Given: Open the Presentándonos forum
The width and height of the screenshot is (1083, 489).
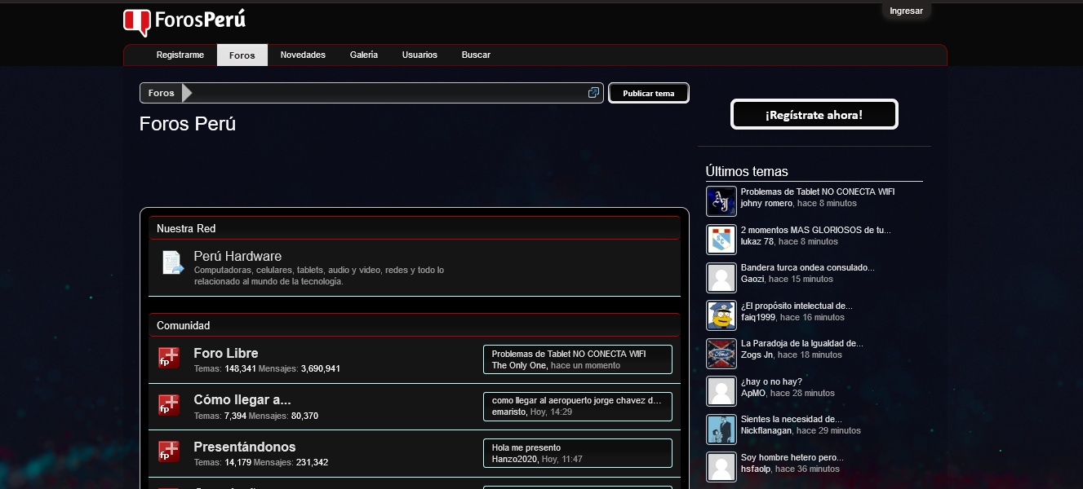Looking at the screenshot, I should pyautogui.click(x=245, y=447).
